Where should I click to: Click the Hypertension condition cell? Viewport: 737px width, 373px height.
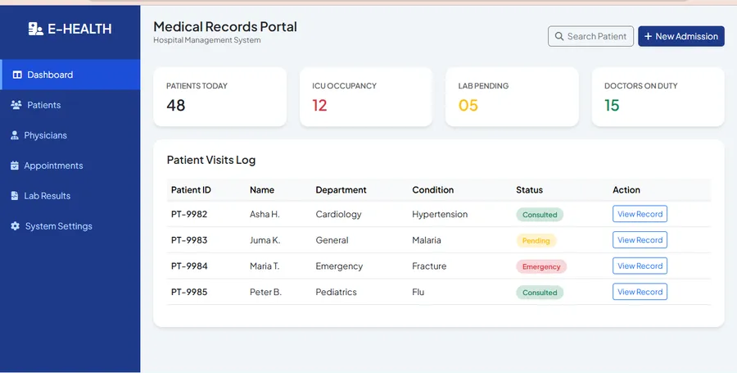pyautogui.click(x=440, y=214)
